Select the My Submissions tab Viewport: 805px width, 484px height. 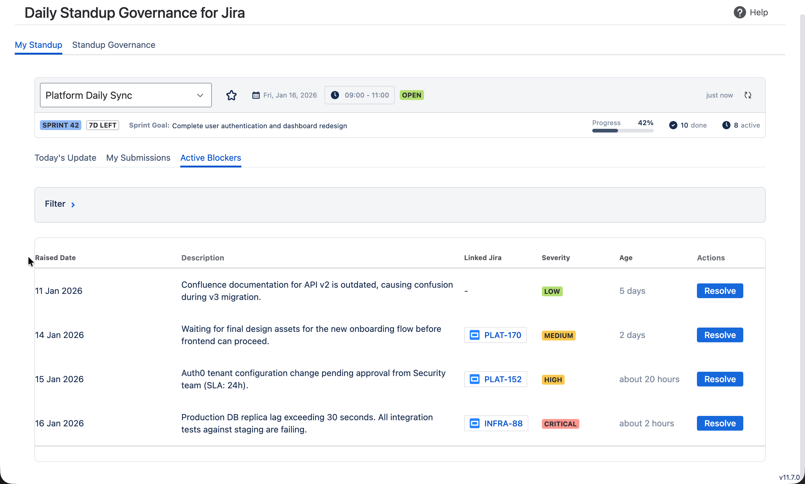(138, 158)
